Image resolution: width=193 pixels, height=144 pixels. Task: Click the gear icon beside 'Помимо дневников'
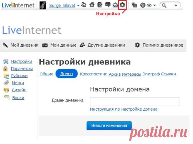pos(137,45)
